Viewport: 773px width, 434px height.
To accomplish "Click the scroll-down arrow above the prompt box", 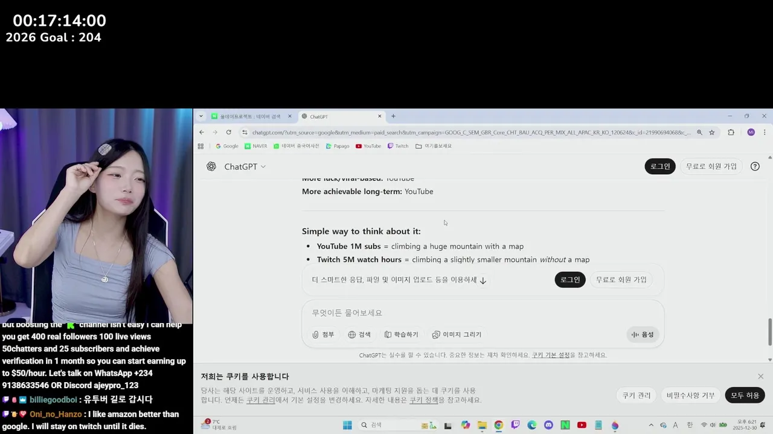I will pyautogui.click(x=483, y=280).
